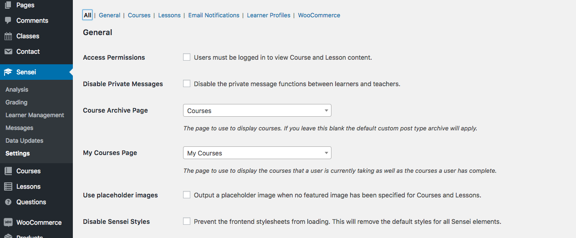Open the Learner Profiles settings tab
The height and width of the screenshot is (238, 576).
(269, 15)
